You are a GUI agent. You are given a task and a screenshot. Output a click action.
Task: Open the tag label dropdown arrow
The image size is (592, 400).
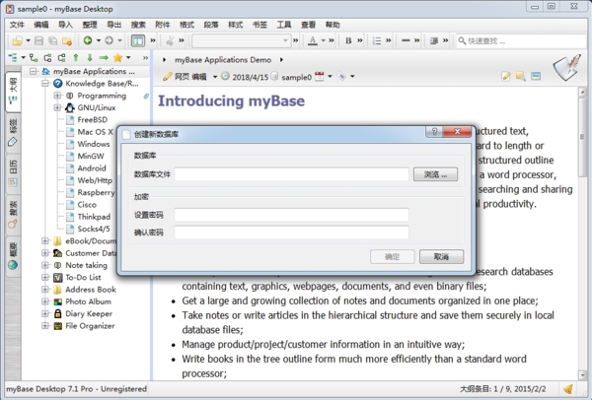click(x=352, y=77)
